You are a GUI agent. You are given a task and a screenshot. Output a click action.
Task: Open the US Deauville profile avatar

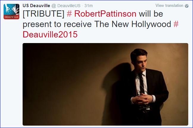(x=11, y=12)
